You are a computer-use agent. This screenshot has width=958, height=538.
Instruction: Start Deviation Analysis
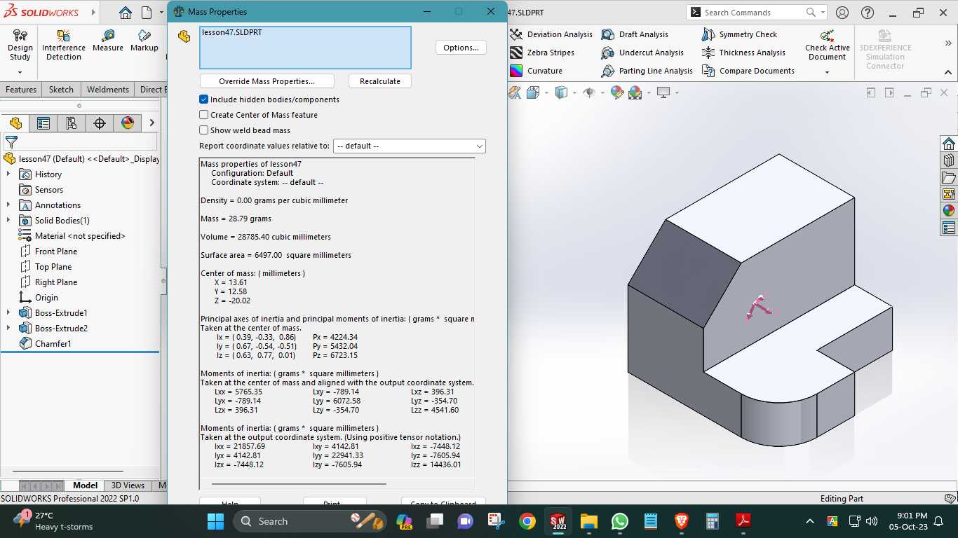click(551, 34)
